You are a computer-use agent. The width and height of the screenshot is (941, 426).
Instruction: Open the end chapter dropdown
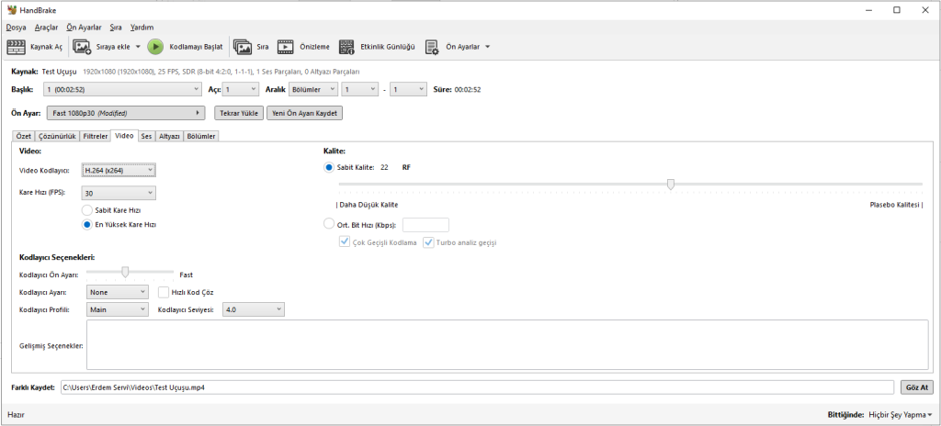pos(408,89)
